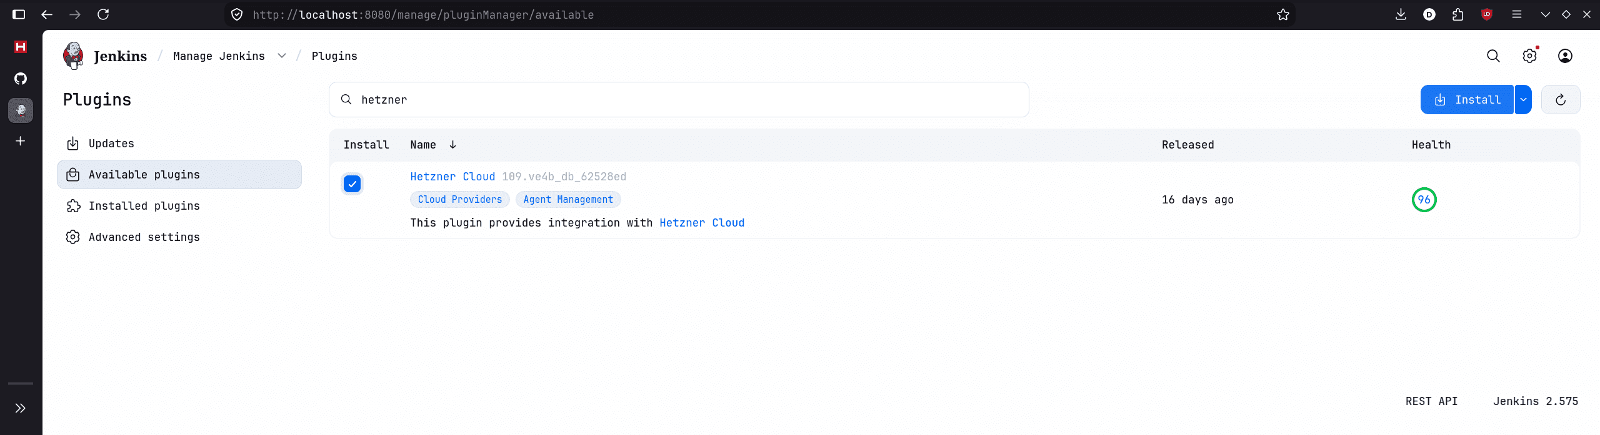This screenshot has width=1600, height=435.
Task: Open the browser extensions puzzle icon
Action: (1458, 14)
